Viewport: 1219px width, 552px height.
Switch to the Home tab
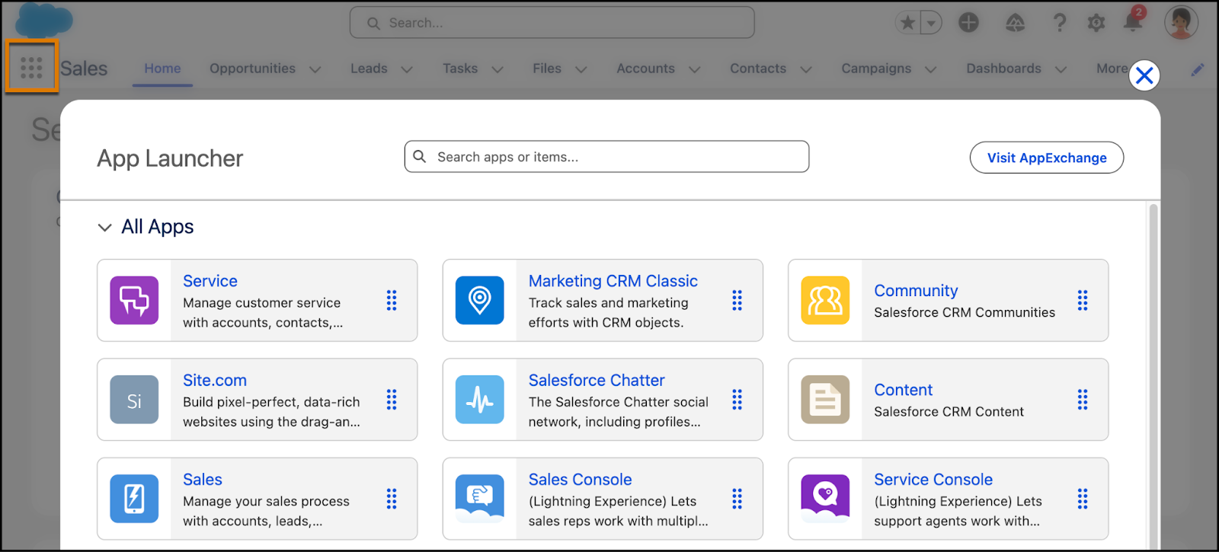click(162, 69)
